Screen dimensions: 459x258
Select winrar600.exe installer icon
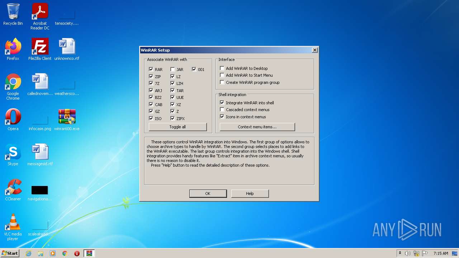click(x=67, y=119)
